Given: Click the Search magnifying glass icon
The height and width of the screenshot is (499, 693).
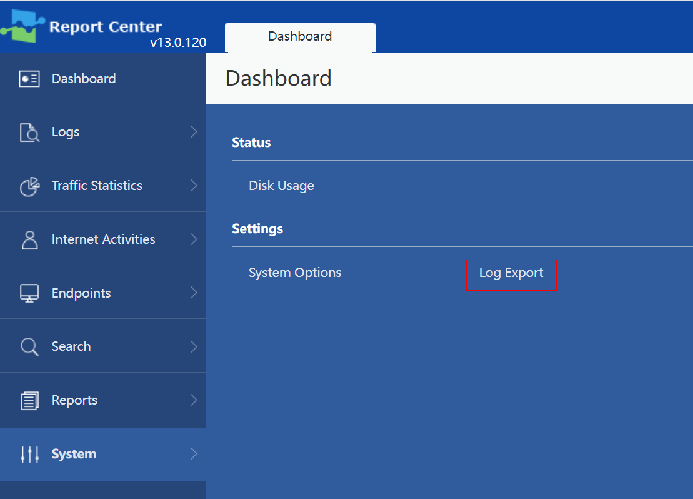Looking at the screenshot, I should [x=29, y=347].
